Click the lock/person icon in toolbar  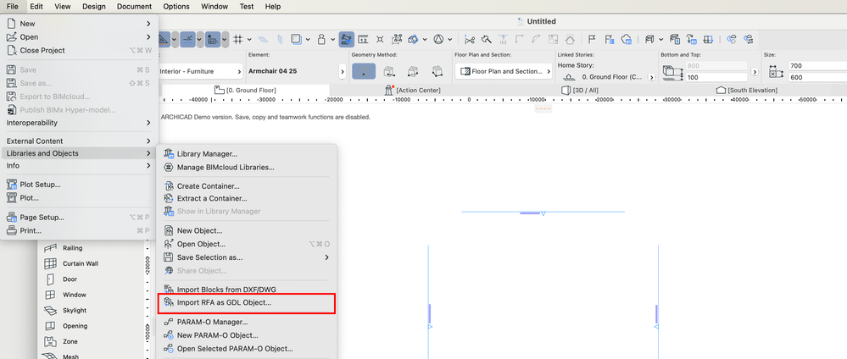click(x=321, y=40)
